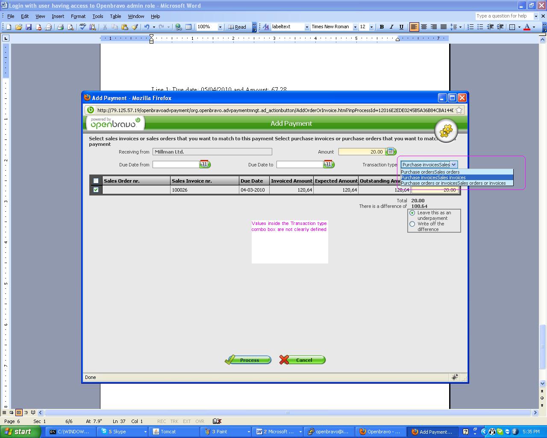Click the Cancel button

(303, 360)
